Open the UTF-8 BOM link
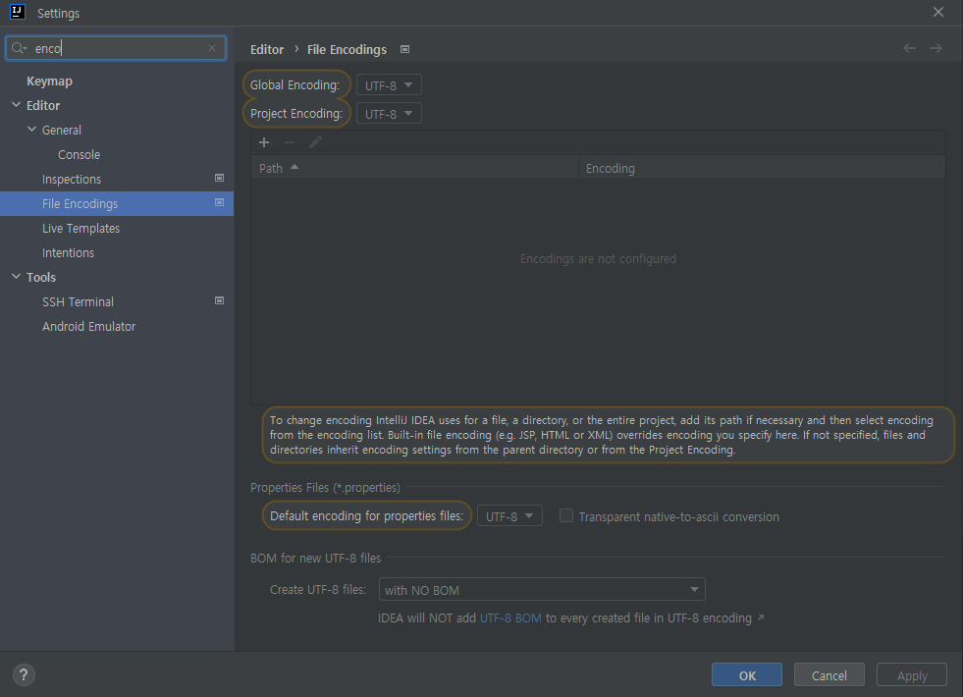963x697 pixels. [510, 617]
